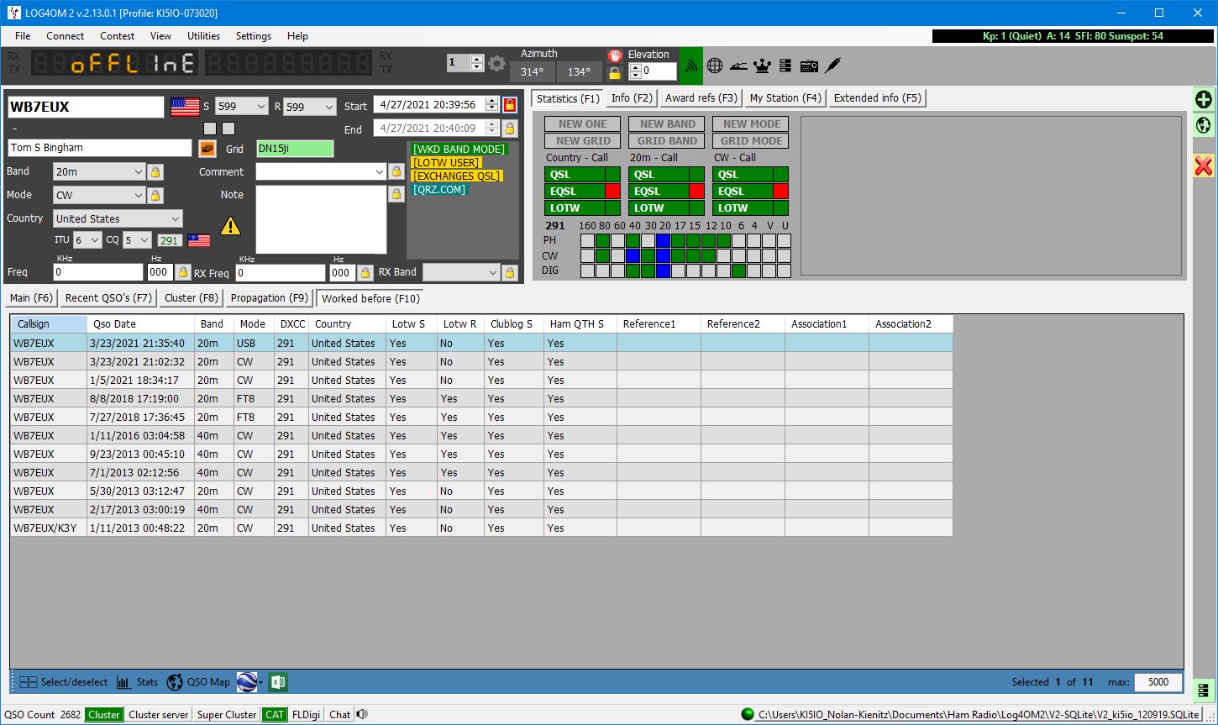The width and height of the screenshot is (1218, 725).
Task: Open the Mode dropdown showing CW
Action: pyautogui.click(x=99, y=195)
